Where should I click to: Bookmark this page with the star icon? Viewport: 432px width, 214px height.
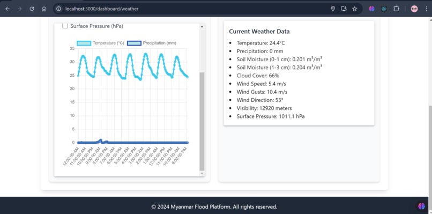pos(355,9)
